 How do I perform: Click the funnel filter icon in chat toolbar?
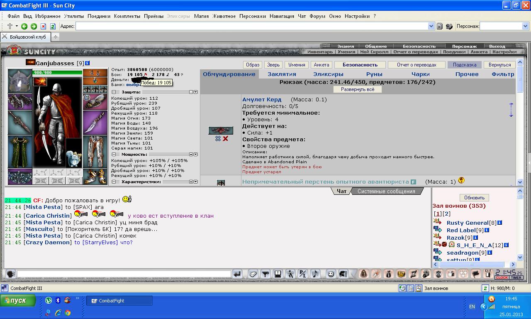(x=265, y=274)
